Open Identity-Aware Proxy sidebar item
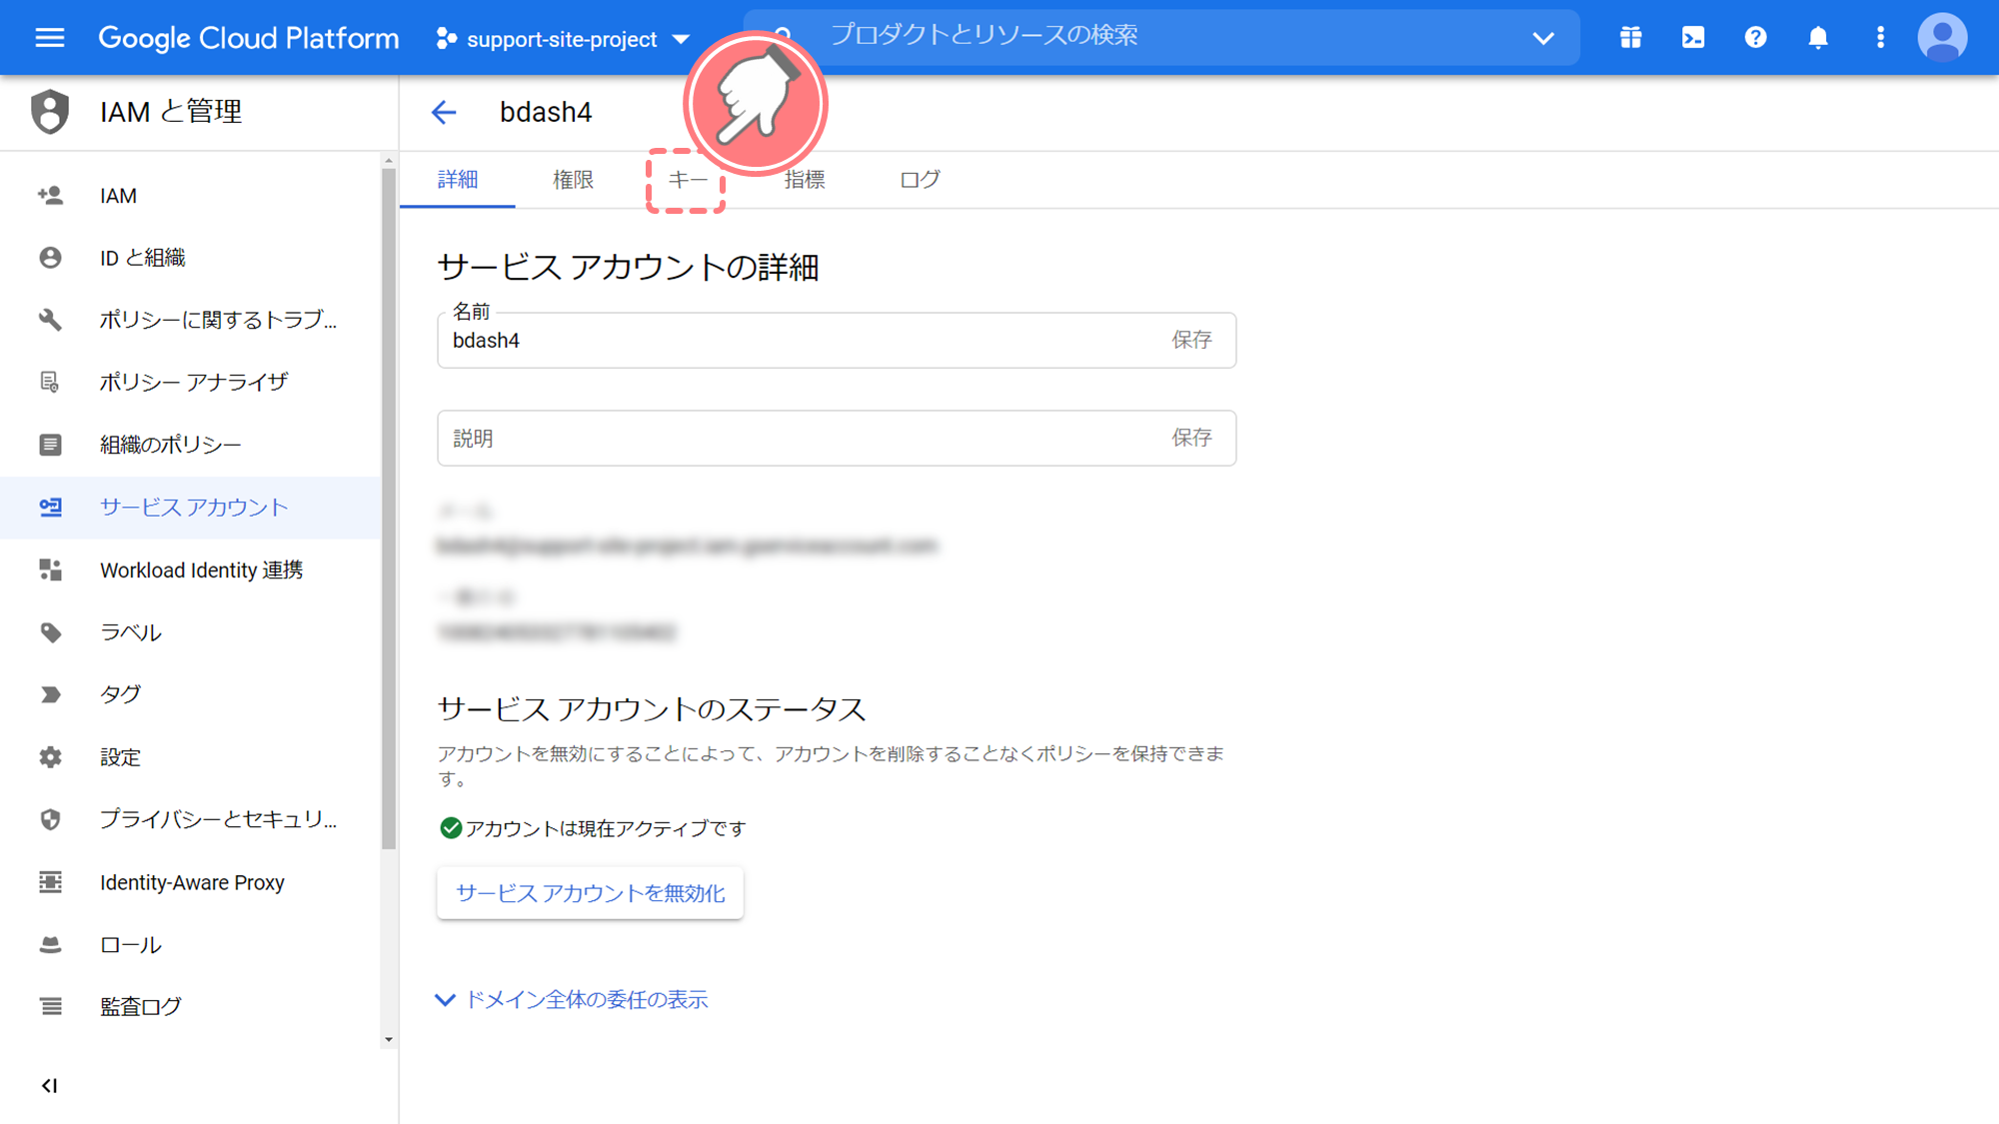 coord(190,882)
